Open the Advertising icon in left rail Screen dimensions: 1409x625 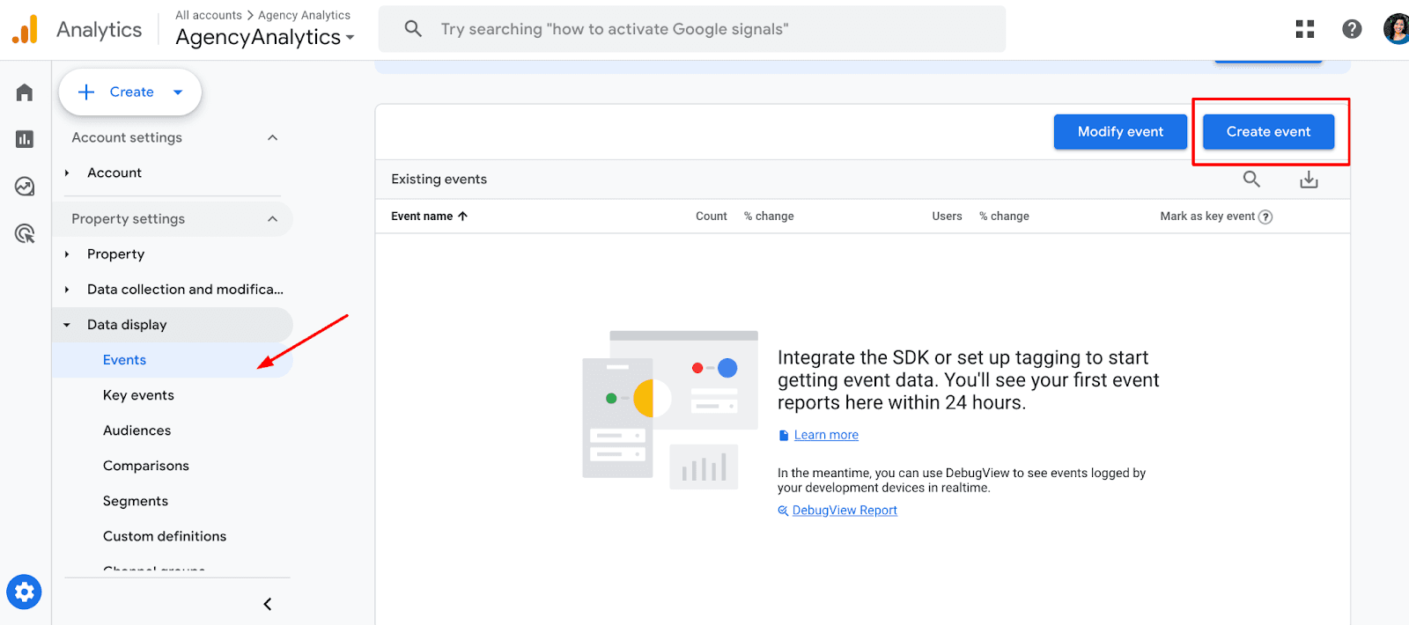25,233
